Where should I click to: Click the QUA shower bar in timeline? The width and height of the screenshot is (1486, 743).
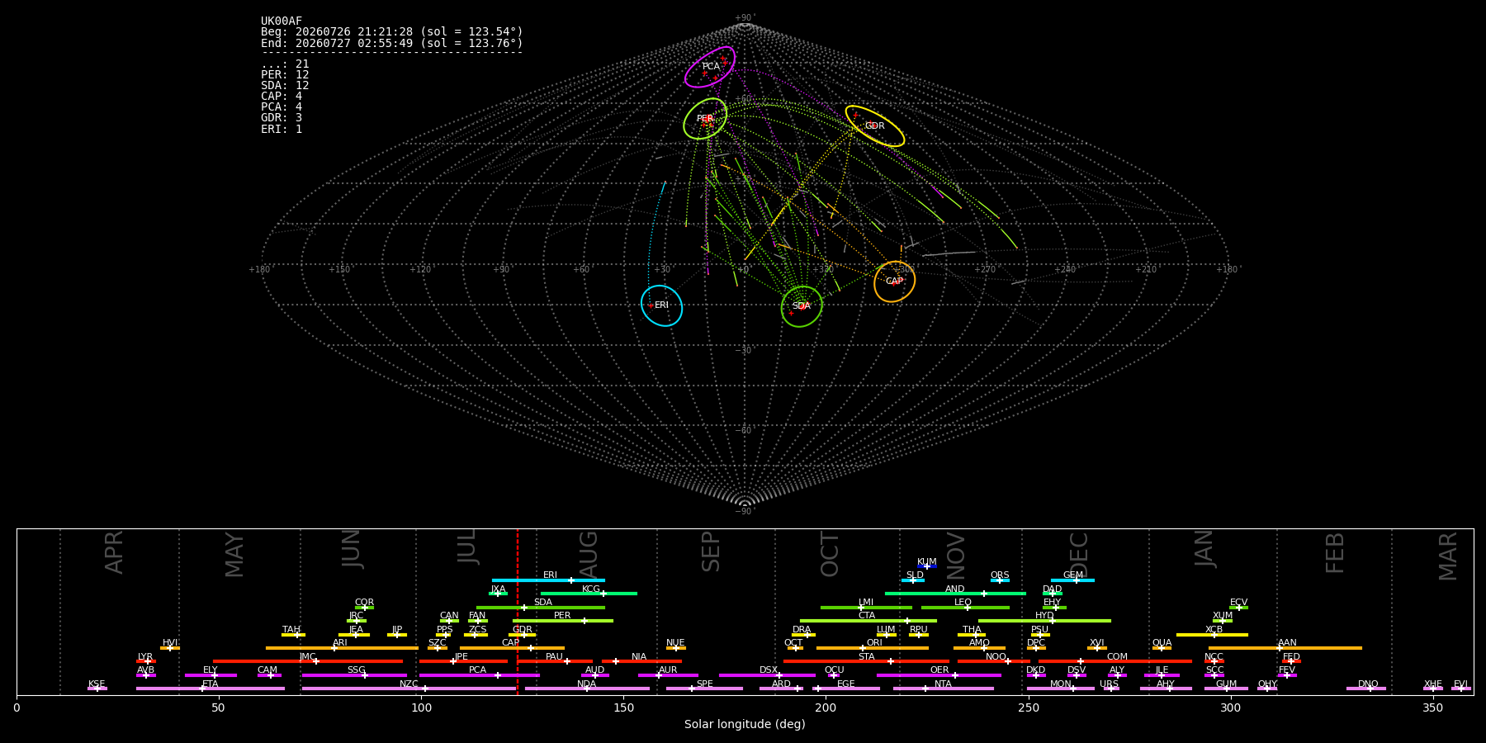coord(1162,648)
